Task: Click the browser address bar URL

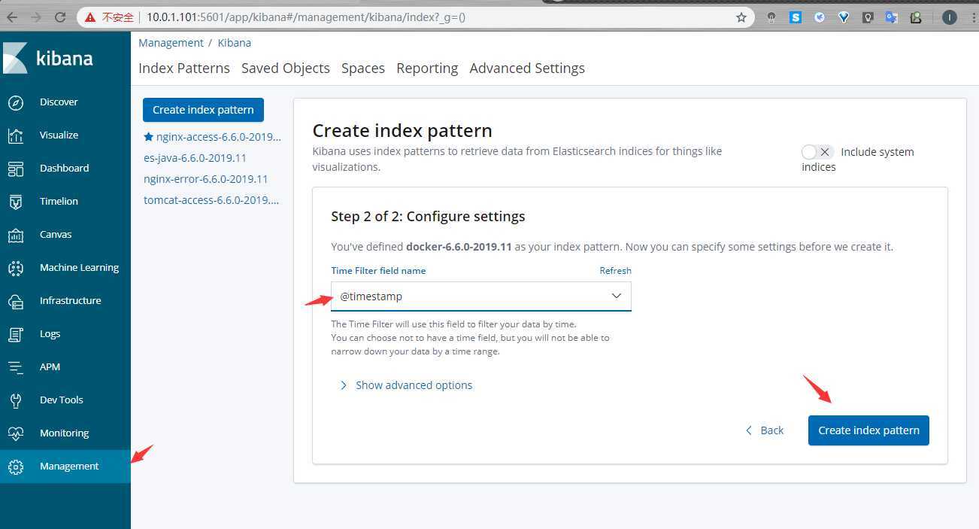Action: click(306, 17)
